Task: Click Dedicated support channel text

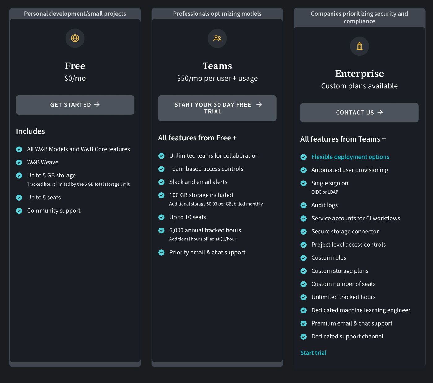Action: [x=347, y=336]
